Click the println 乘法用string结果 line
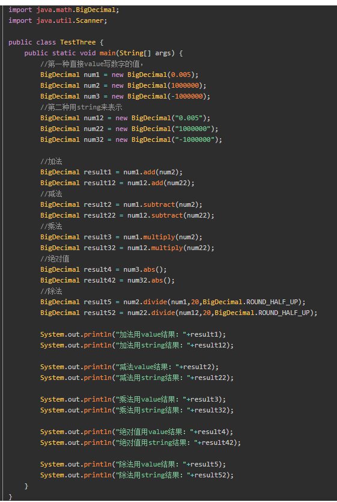Screen dimensions: 337x502 pos(137,411)
